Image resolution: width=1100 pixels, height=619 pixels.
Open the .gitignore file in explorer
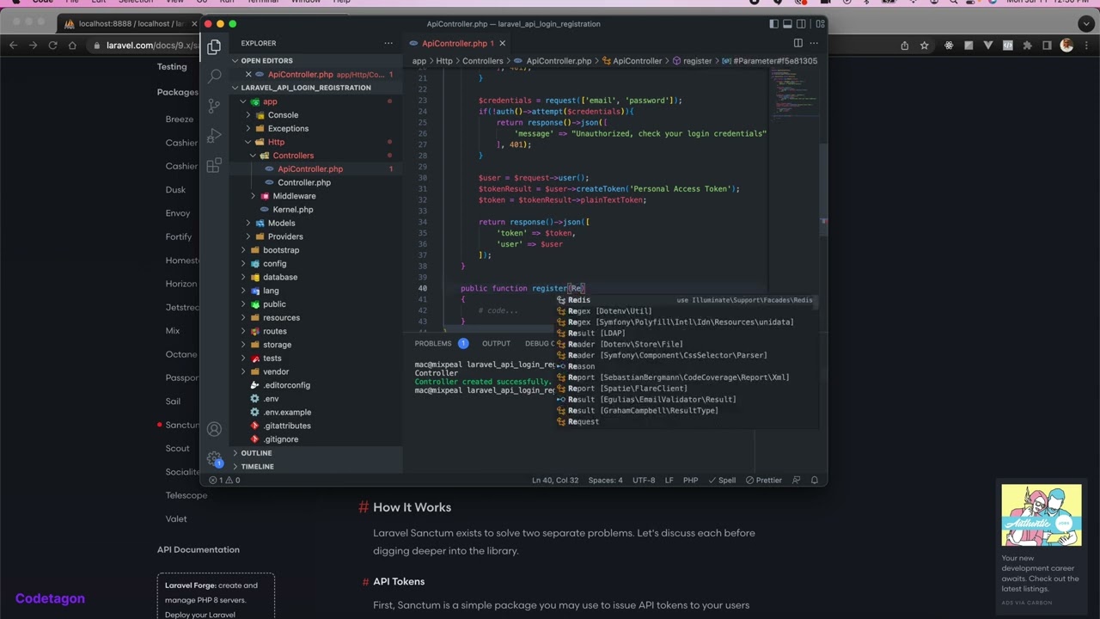[x=281, y=439]
